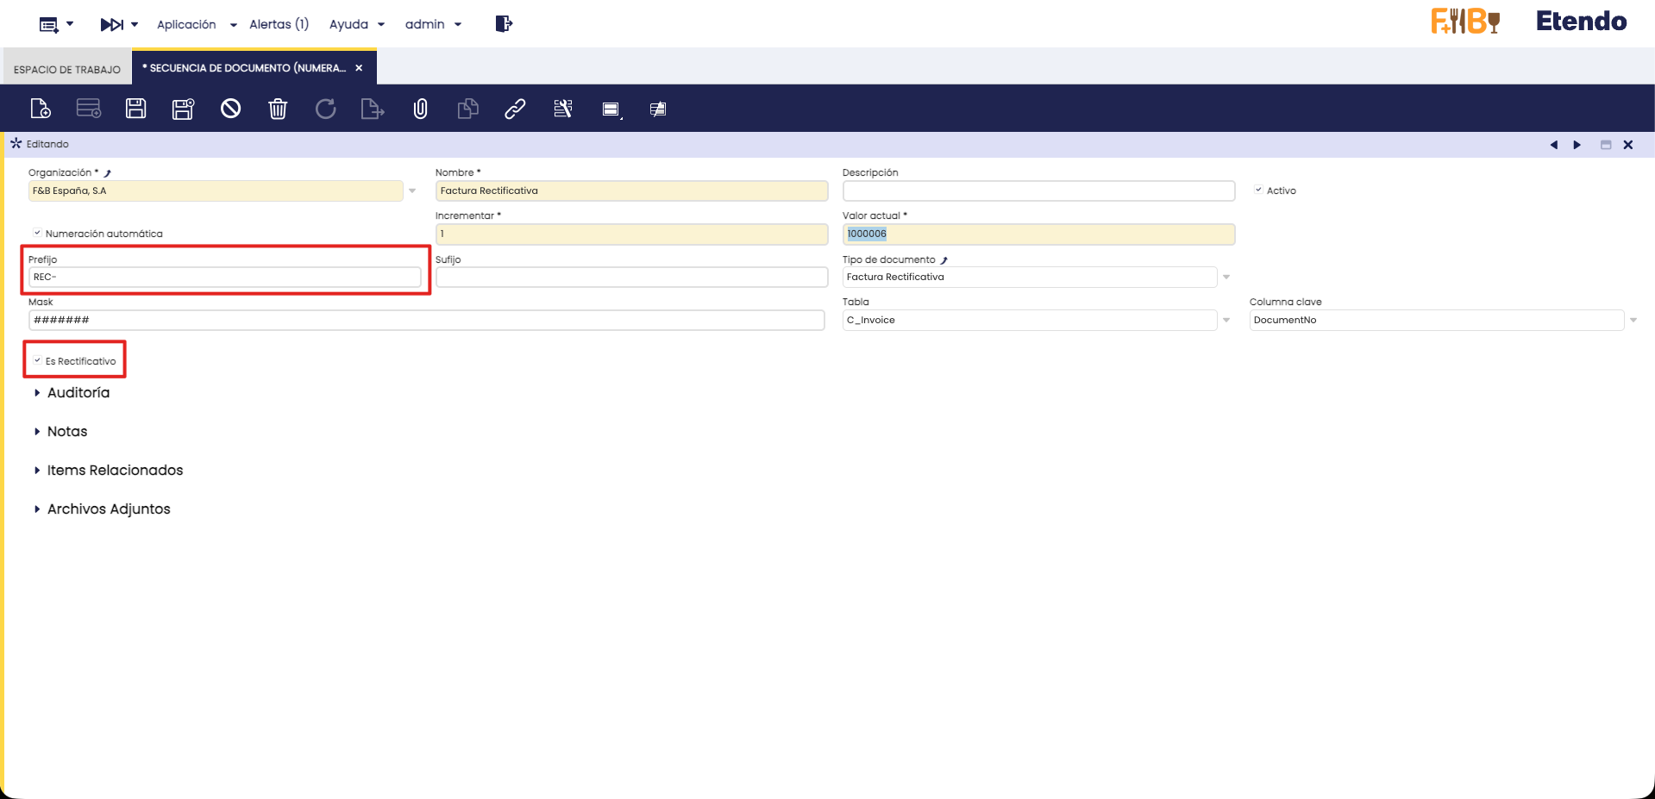Toggle the Es Rectificativo checkbox
1655x799 pixels.
tap(37, 361)
